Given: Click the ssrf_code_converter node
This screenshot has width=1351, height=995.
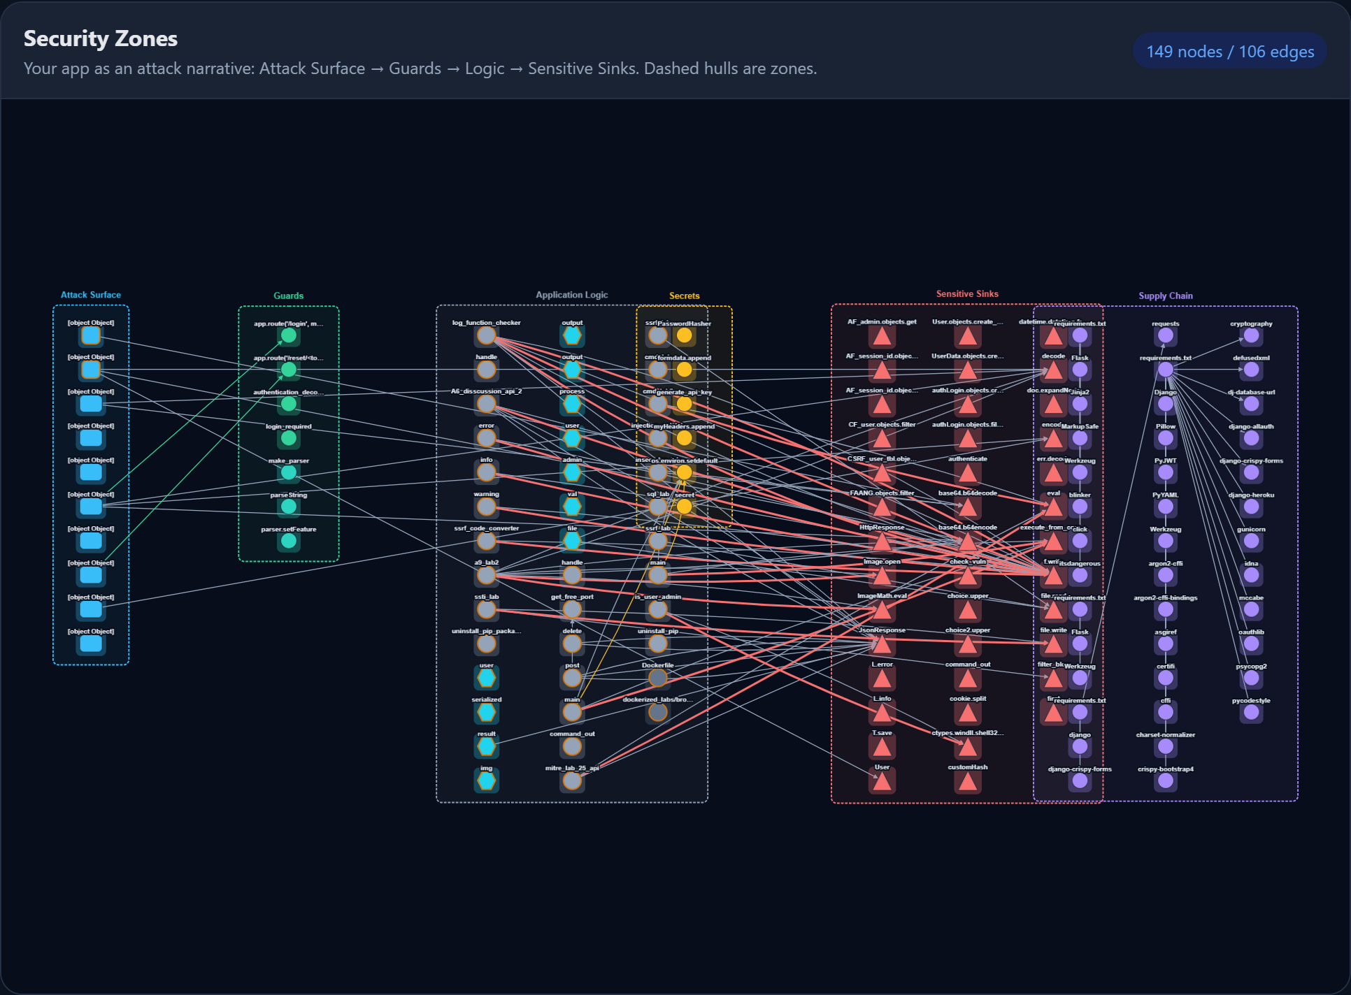Looking at the screenshot, I should pos(487,541).
